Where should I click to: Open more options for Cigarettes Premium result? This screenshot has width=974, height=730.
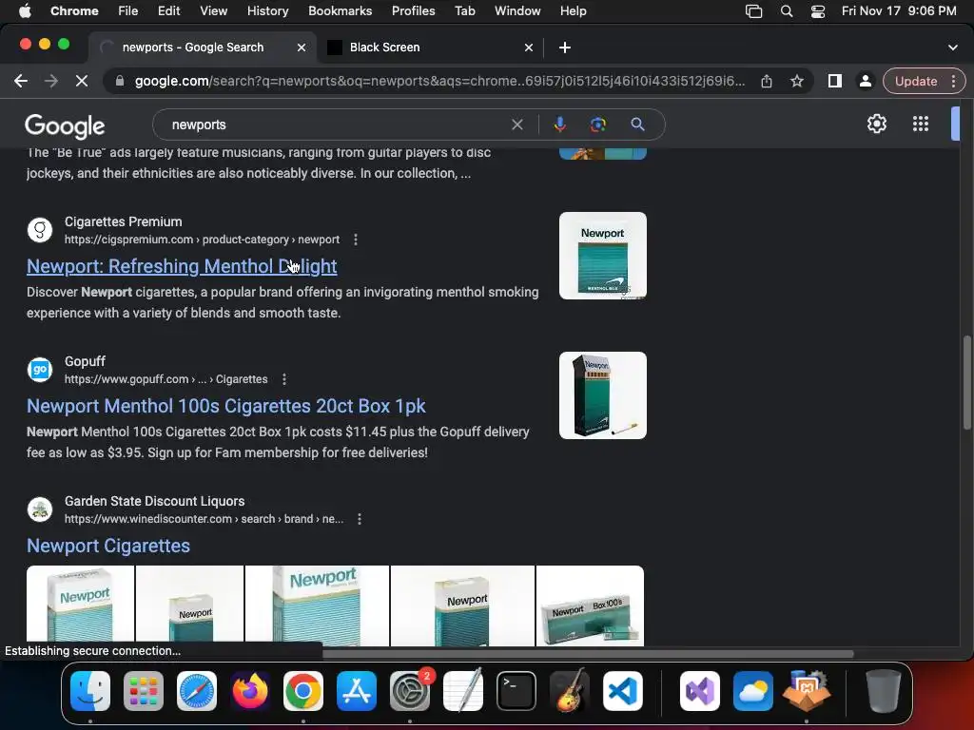[356, 240]
